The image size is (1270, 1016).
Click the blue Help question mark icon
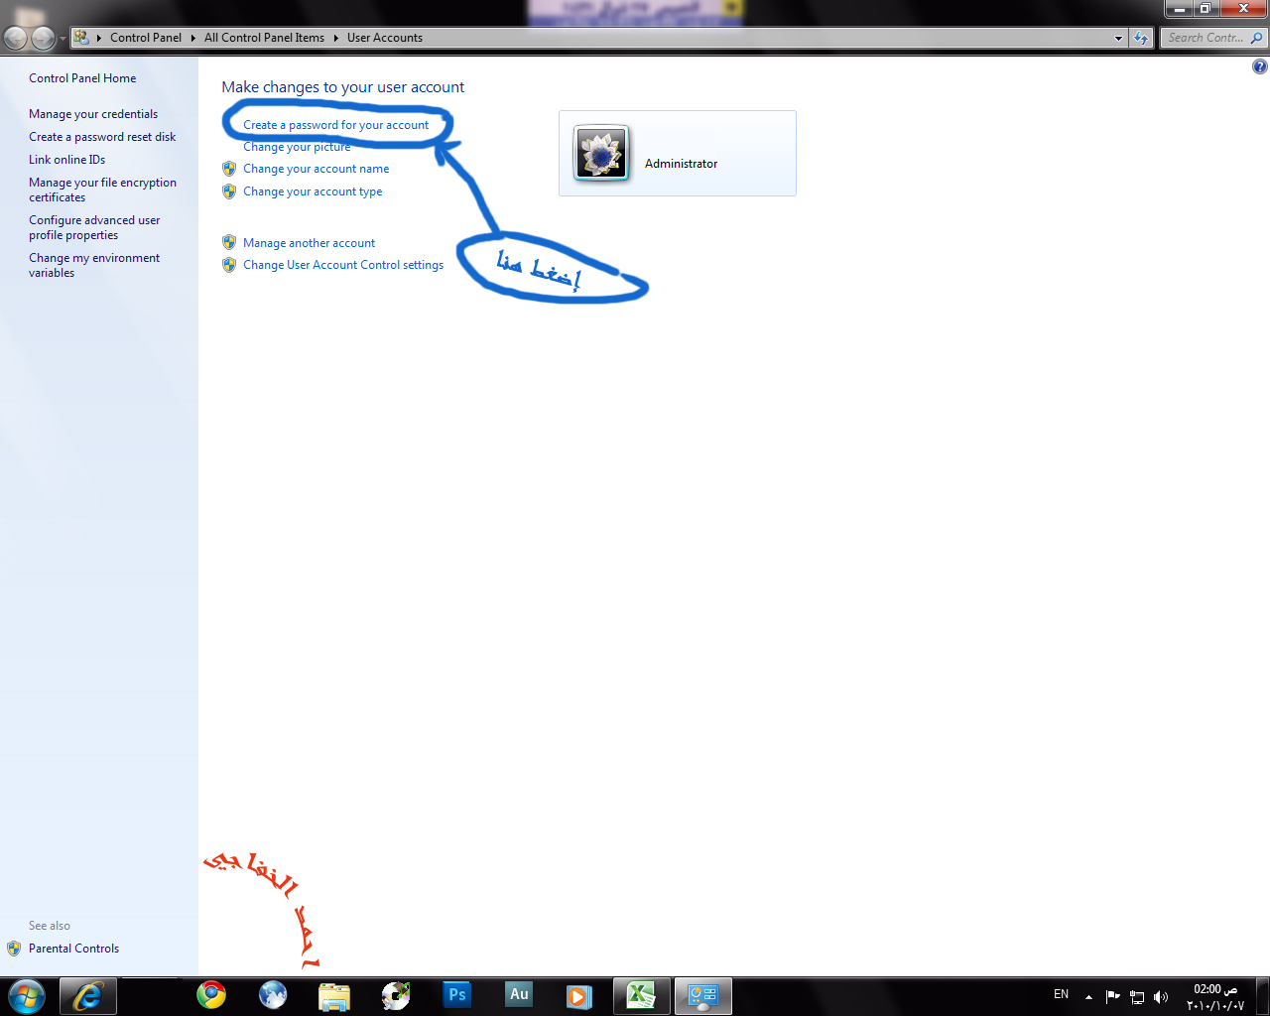(1259, 66)
